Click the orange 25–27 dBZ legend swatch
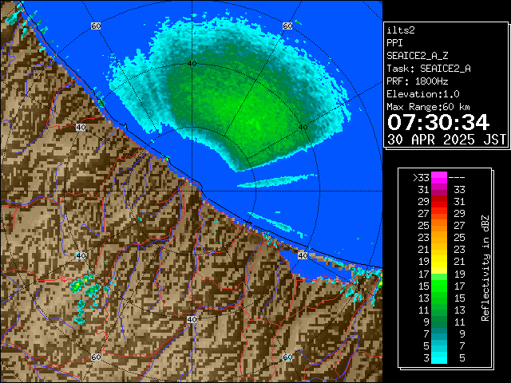 pyautogui.click(x=438, y=226)
